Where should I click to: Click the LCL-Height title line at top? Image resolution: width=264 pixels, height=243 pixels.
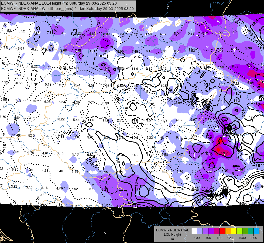click(59, 3)
